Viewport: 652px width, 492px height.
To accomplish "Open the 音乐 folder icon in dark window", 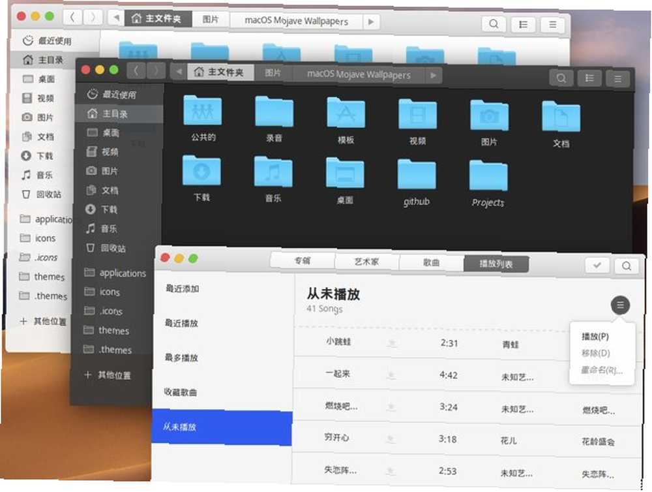I will click(x=273, y=172).
